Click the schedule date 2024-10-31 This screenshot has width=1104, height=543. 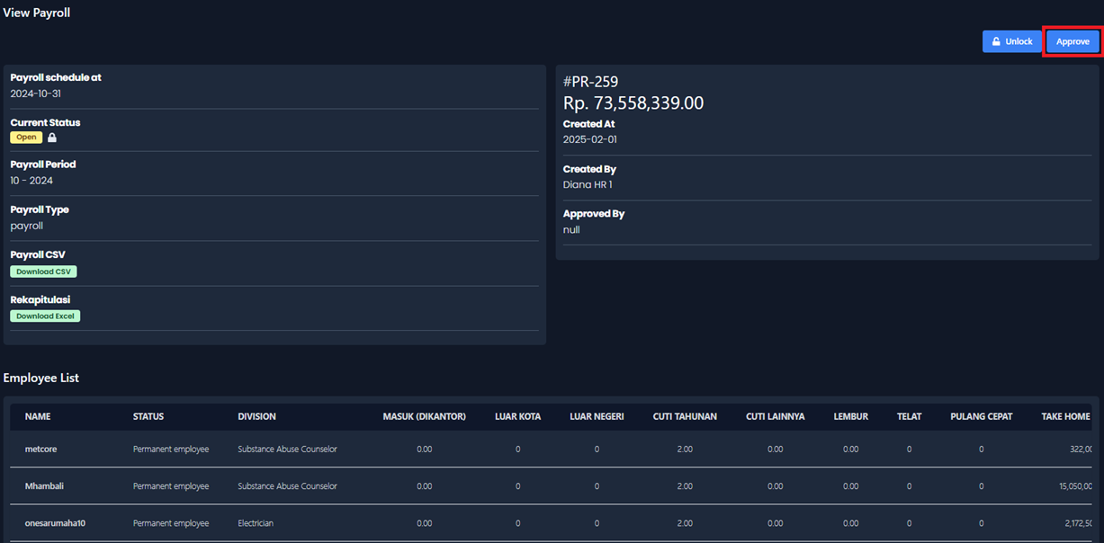[36, 93]
